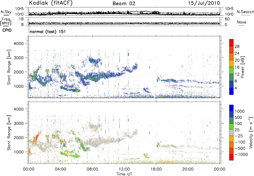
Task: Click the power colorbar blue bottom segment
Action: click(x=231, y=91)
